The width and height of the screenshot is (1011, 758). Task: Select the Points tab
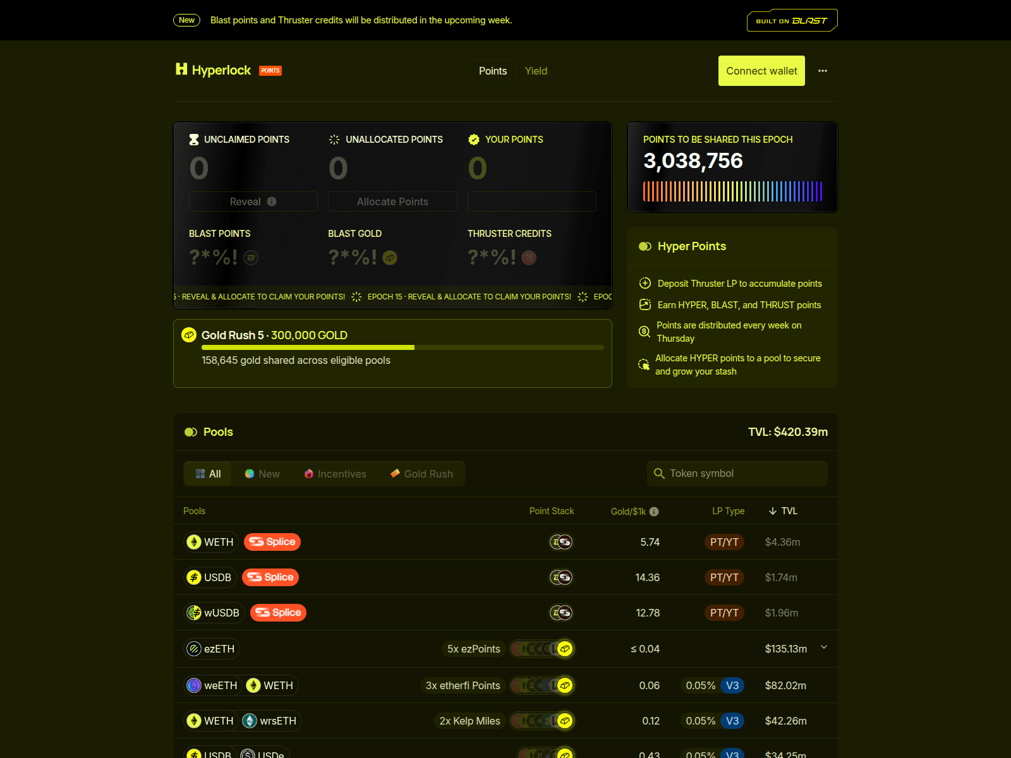click(492, 71)
